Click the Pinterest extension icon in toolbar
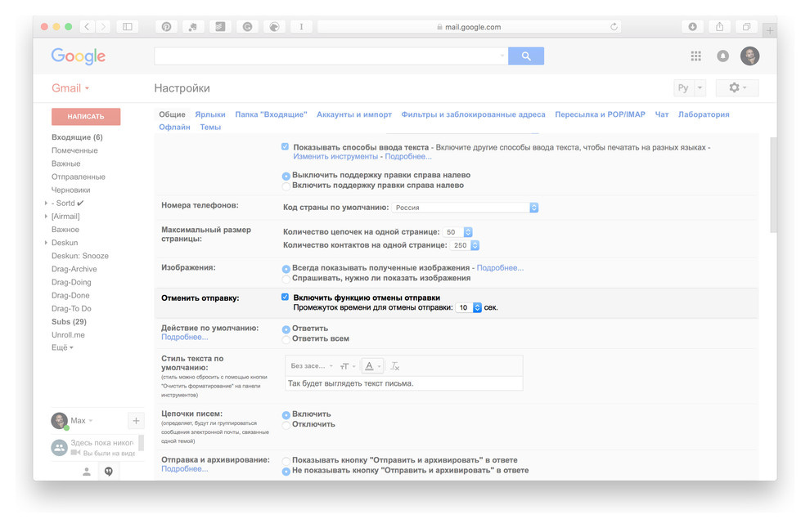 166,27
